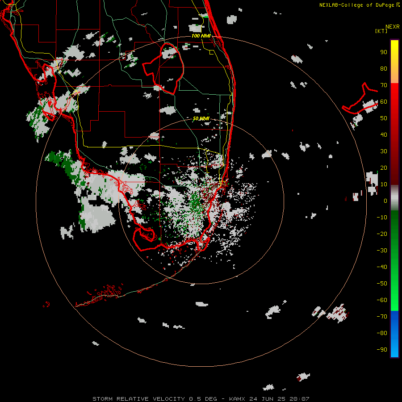The width and height of the screenshot is (402, 402).
Task: Click the red island outline near eastern edge
Action: (x=360, y=99)
